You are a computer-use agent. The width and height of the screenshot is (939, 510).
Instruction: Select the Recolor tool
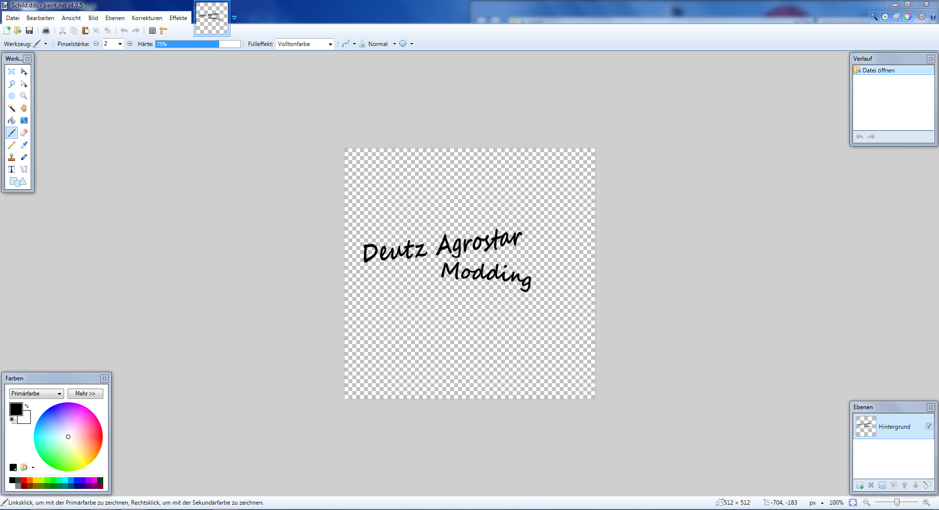(24, 157)
